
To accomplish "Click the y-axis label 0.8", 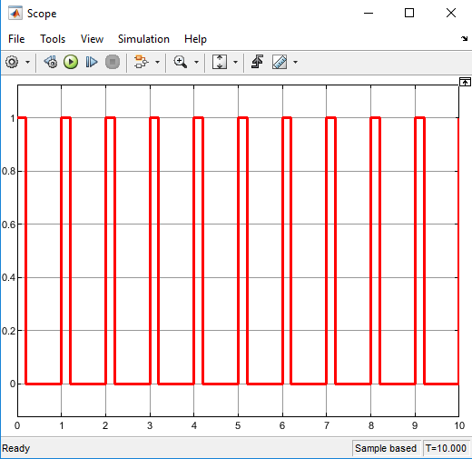I will (x=9, y=171).
